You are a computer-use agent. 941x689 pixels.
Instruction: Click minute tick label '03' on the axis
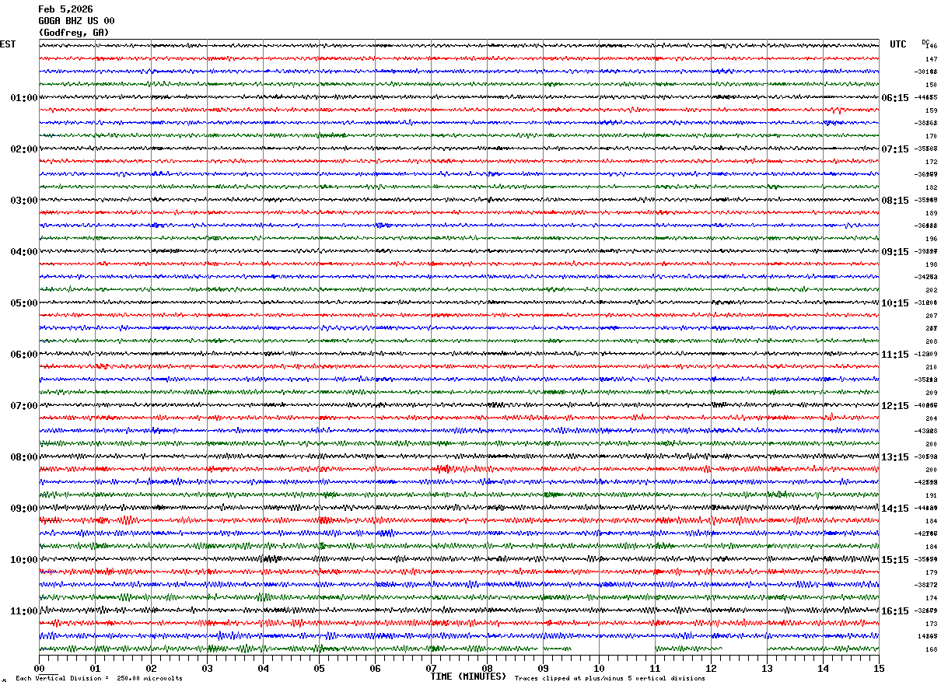[x=208, y=668]
